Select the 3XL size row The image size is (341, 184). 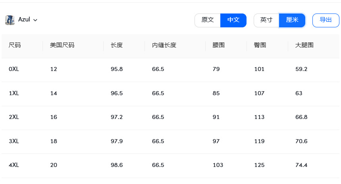click(14, 142)
